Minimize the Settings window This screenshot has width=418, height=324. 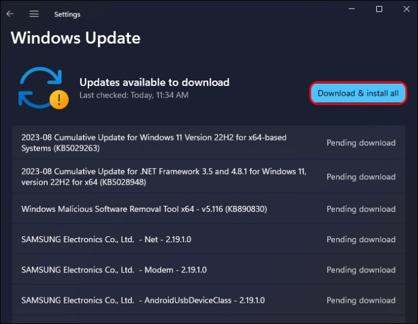[351, 9]
